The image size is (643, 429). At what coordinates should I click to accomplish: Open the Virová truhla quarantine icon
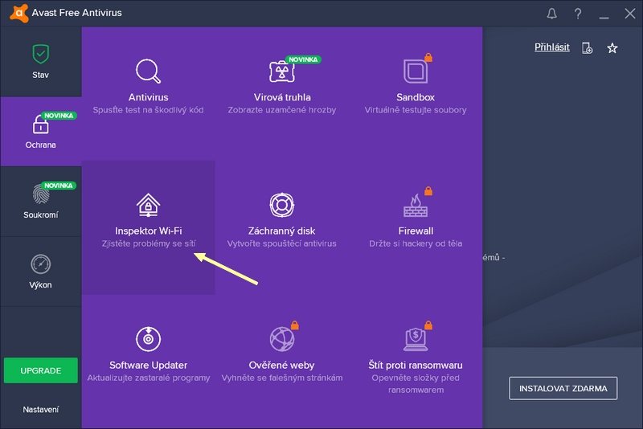coord(282,71)
